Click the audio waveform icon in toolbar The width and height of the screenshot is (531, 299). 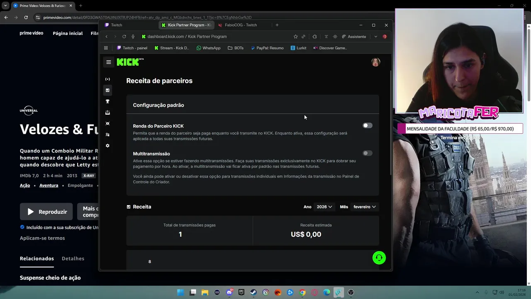(x=335, y=37)
